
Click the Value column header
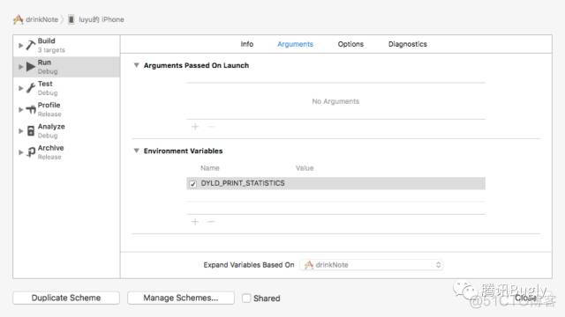tap(305, 168)
